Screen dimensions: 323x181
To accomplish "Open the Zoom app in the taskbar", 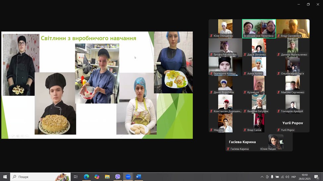I will click(128, 177).
